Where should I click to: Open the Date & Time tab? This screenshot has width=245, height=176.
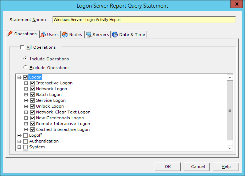click(129, 34)
